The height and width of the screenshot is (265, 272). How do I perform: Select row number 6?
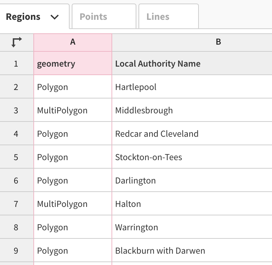click(17, 180)
